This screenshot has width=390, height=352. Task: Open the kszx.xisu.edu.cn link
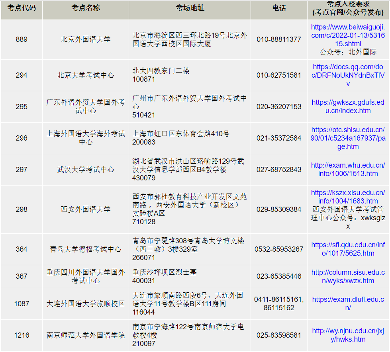tap(348, 197)
